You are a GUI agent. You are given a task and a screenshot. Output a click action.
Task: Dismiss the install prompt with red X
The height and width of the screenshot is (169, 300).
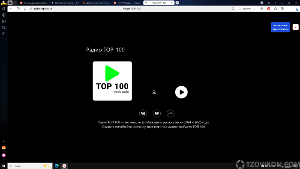tap(296, 27)
